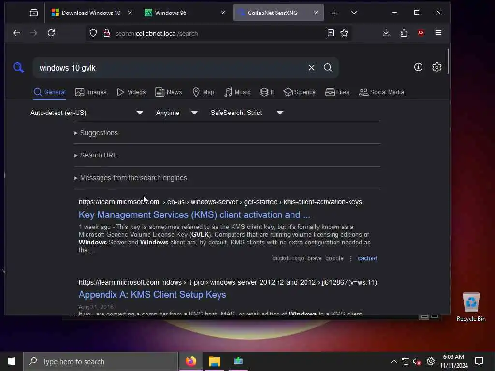Open the Windows Start menu

(x=12, y=361)
